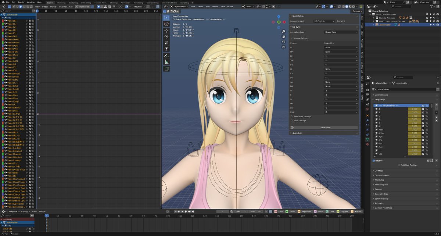Toggle exclude checkbox for Izumi Lounge Clothes collection
This screenshot has height=236, width=441.
point(427,14)
